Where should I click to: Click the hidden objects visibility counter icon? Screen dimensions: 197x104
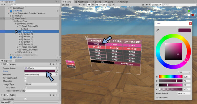(105, 5)
